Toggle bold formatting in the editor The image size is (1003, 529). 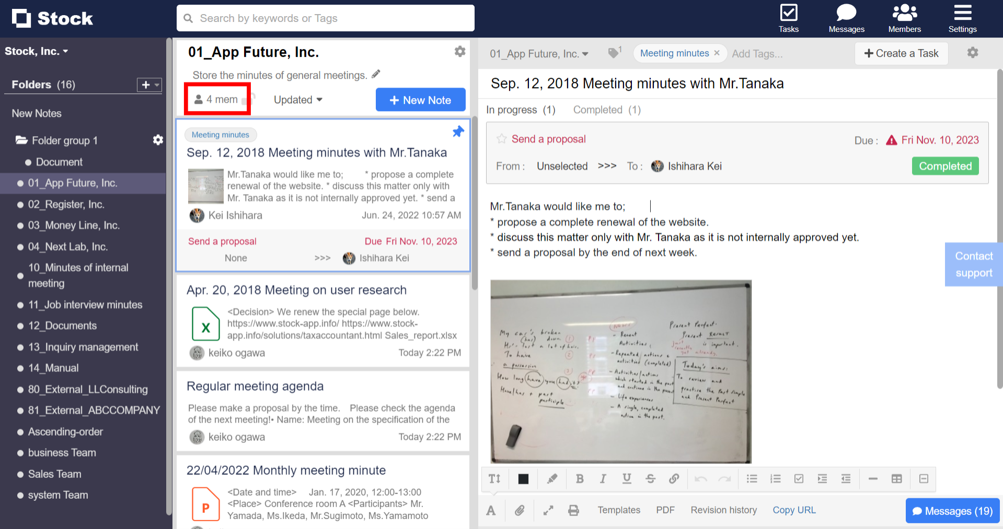pos(579,478)
